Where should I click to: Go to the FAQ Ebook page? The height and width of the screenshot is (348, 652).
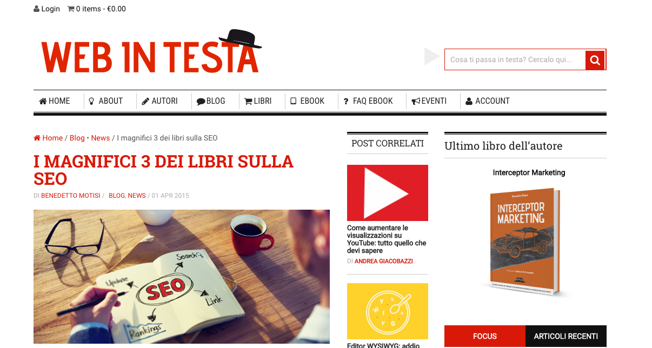[368, 101]
